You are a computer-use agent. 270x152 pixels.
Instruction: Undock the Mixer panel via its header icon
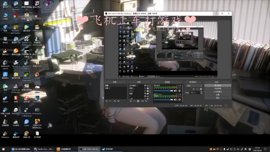(183, 82)
